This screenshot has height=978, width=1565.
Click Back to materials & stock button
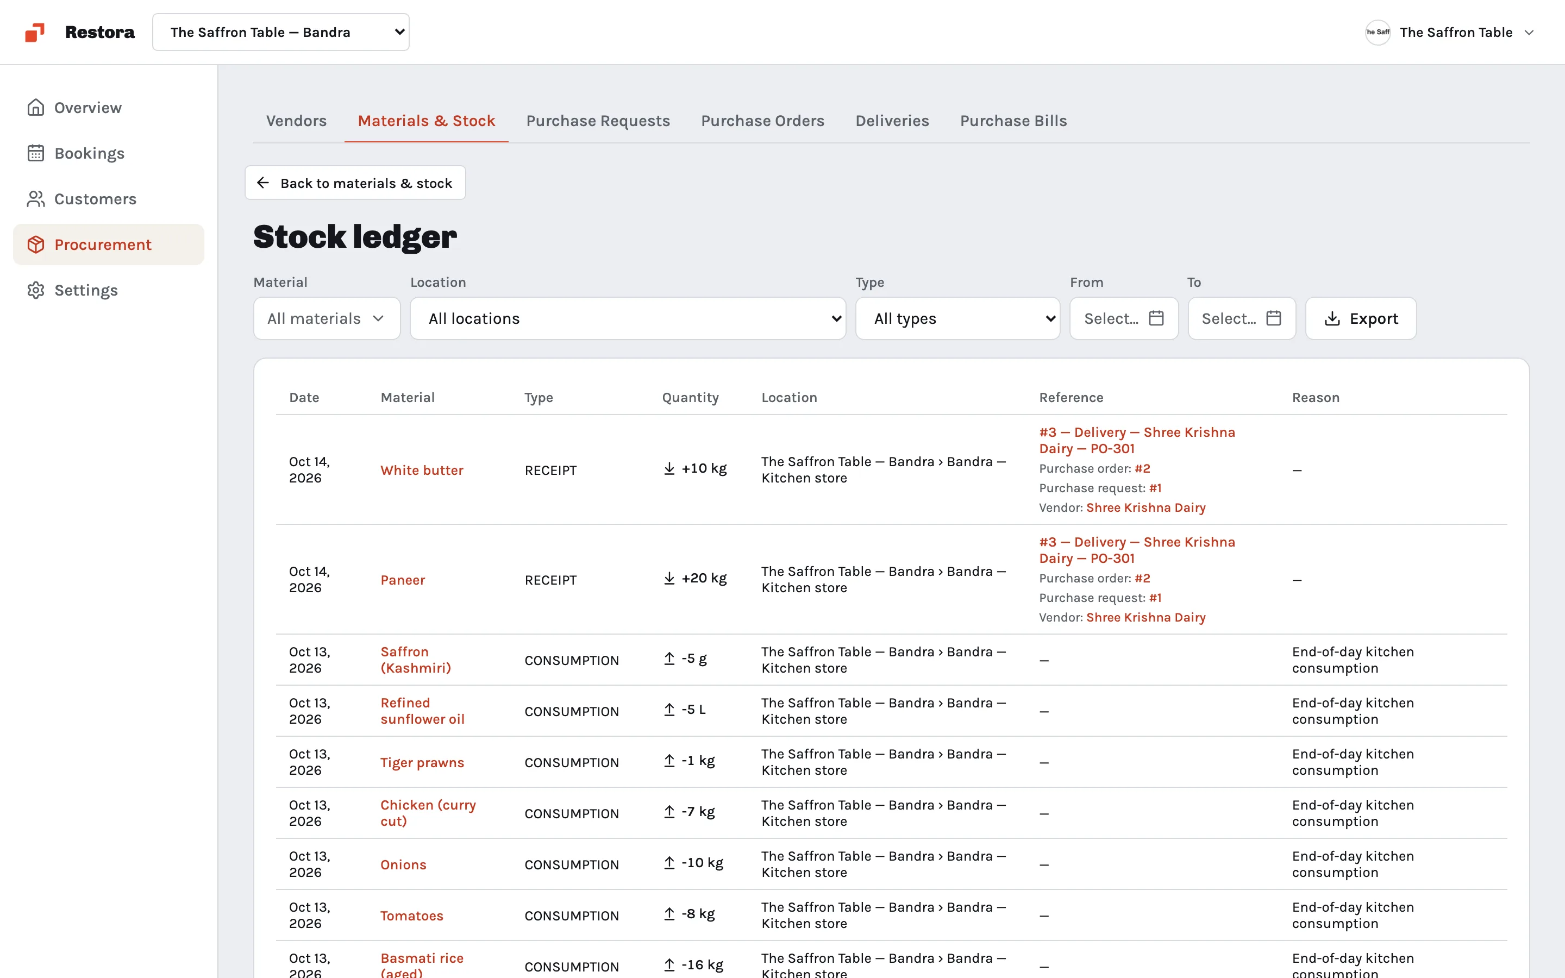[355, 183]
